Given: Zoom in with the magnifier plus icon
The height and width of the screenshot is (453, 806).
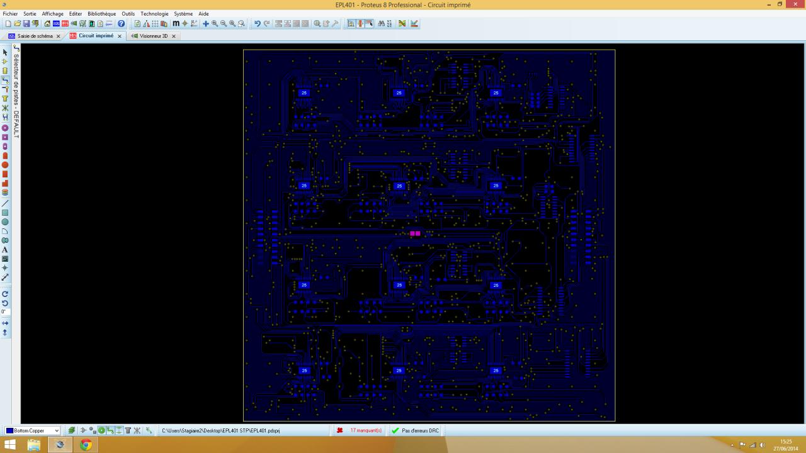Looking at the screenshot, I should pyautogui.click(x=215, y=24).
